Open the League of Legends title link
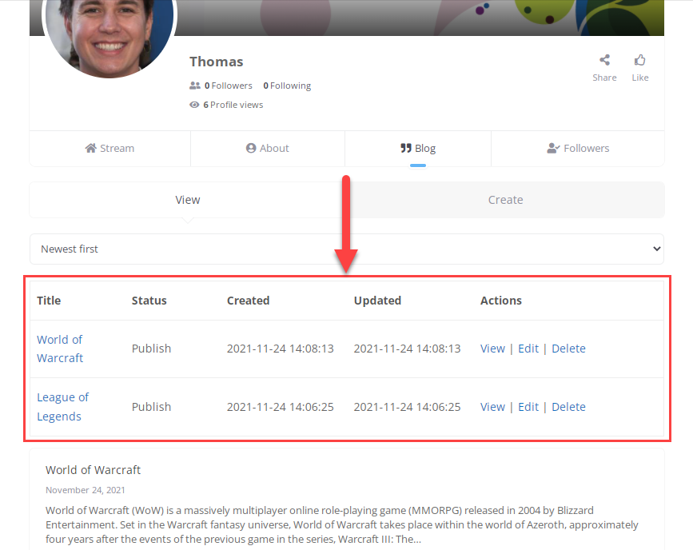Image resolution: width=693 pixels, height=550 pixels. point(62,407)
